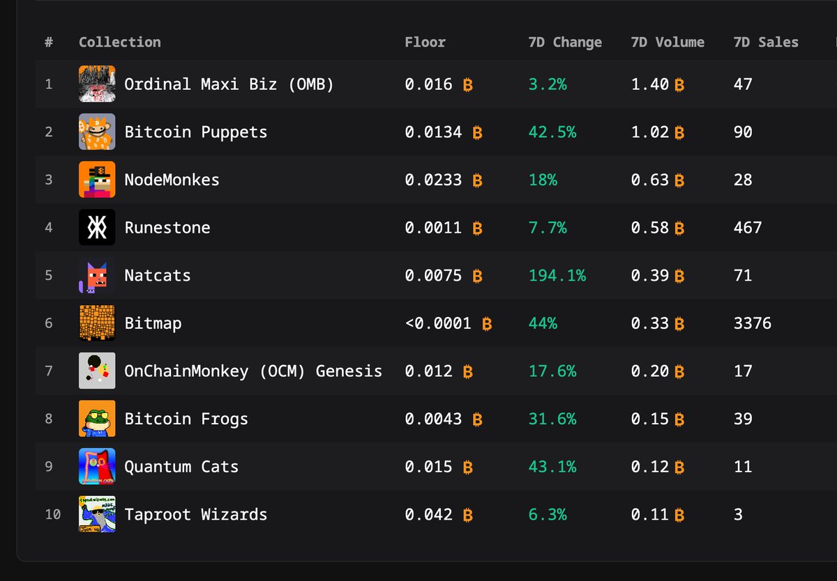Select the Bitcoin Puppets thumbnail icon

pyautogui.click(x=97, y=132)
